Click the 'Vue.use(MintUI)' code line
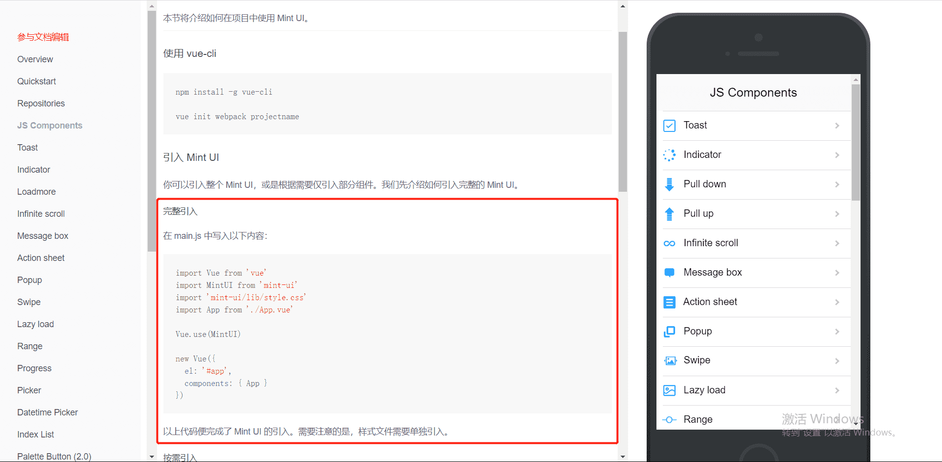 coord(208,334)
